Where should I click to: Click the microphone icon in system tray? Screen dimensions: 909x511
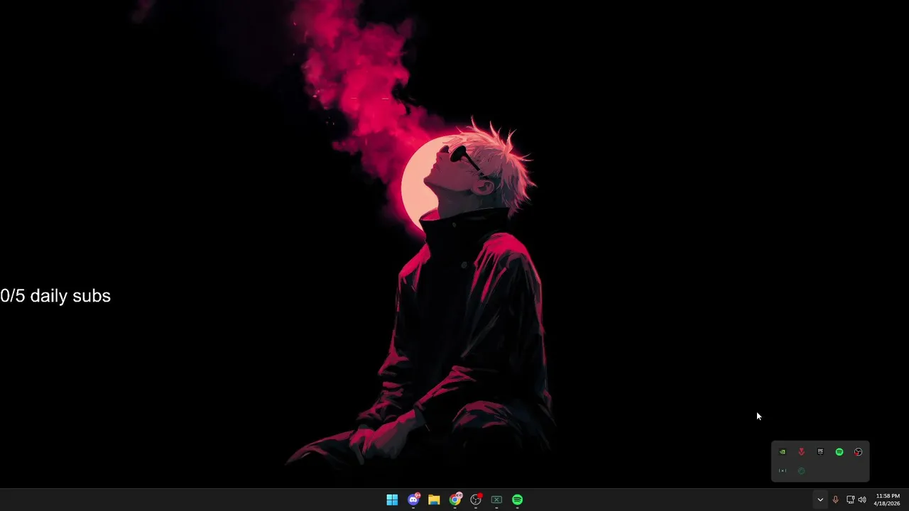point(835,500)
